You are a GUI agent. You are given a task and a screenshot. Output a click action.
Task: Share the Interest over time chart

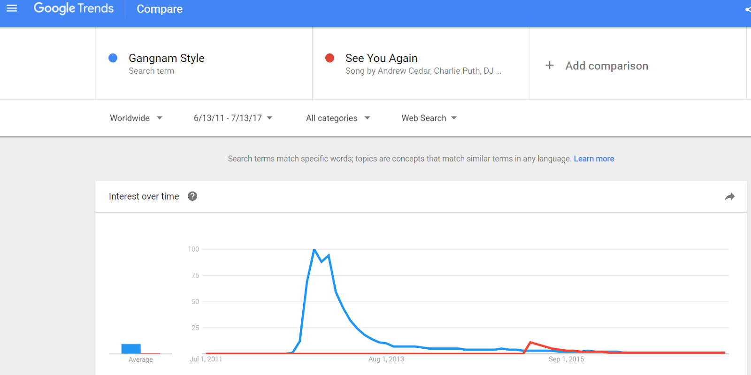point(729,197)
